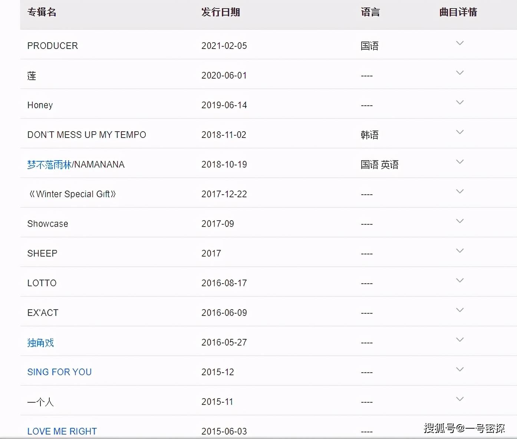This screenshot has width=517, height=439.
Task: Click release date 2017-09
Action: pyautogui.click(x=218, y=224)
